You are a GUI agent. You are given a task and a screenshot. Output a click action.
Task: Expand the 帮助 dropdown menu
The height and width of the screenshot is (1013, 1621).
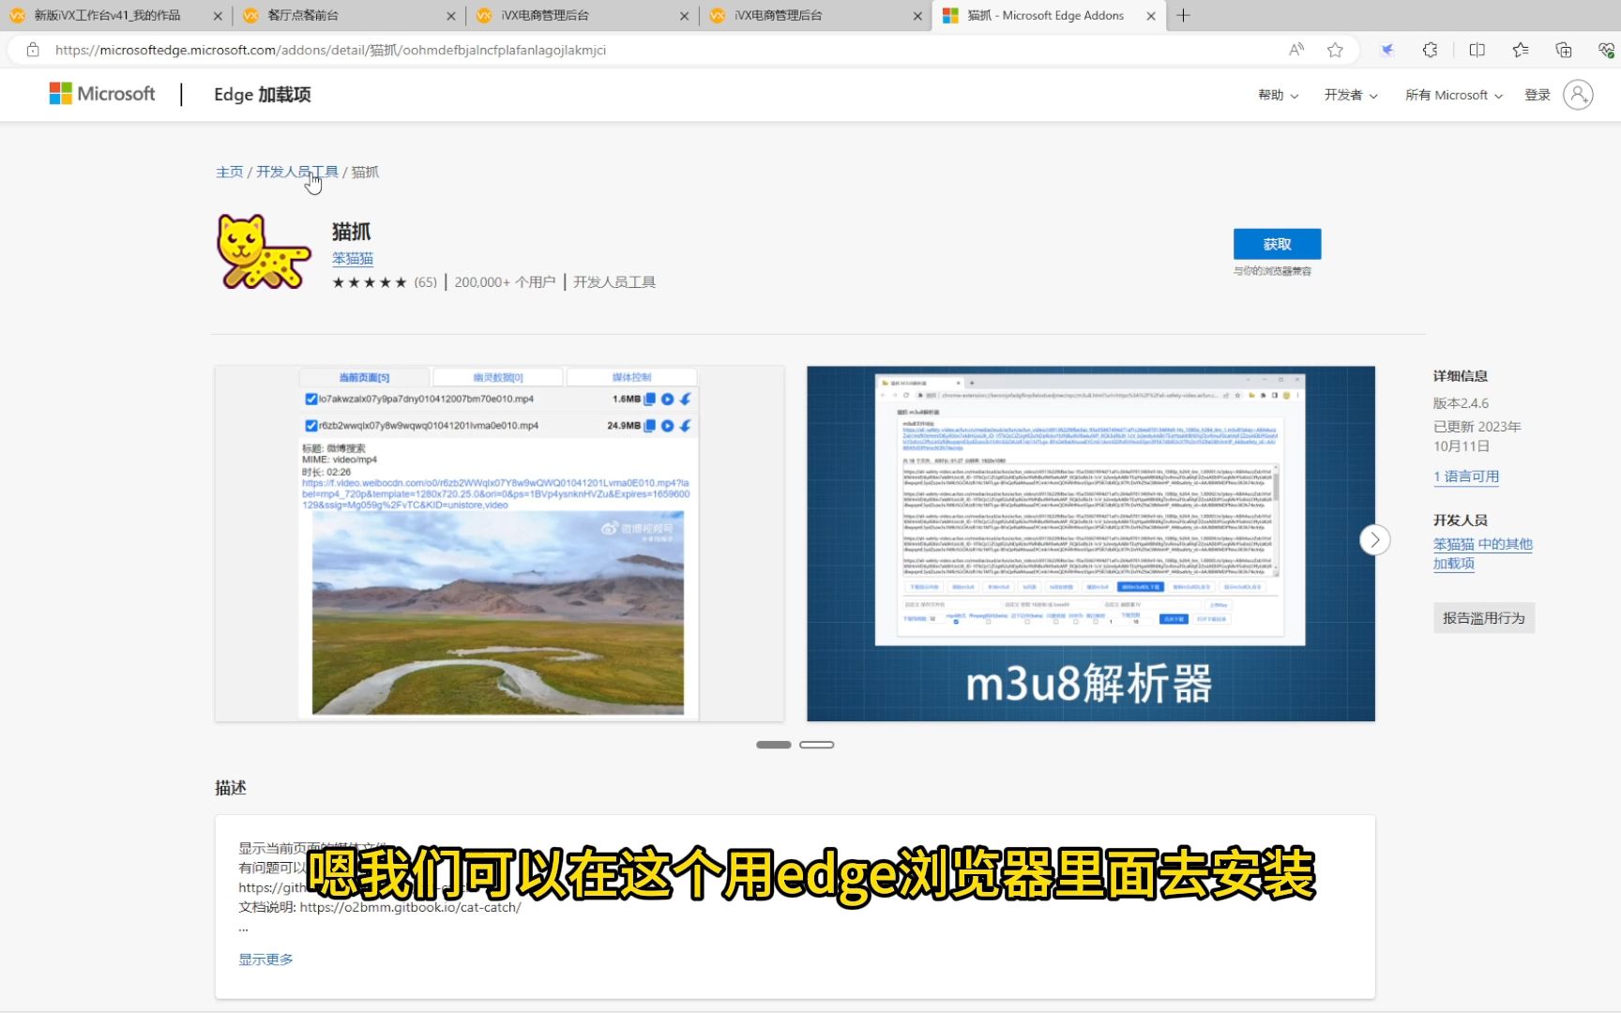pyautogui.click(x=1278, y=95)
